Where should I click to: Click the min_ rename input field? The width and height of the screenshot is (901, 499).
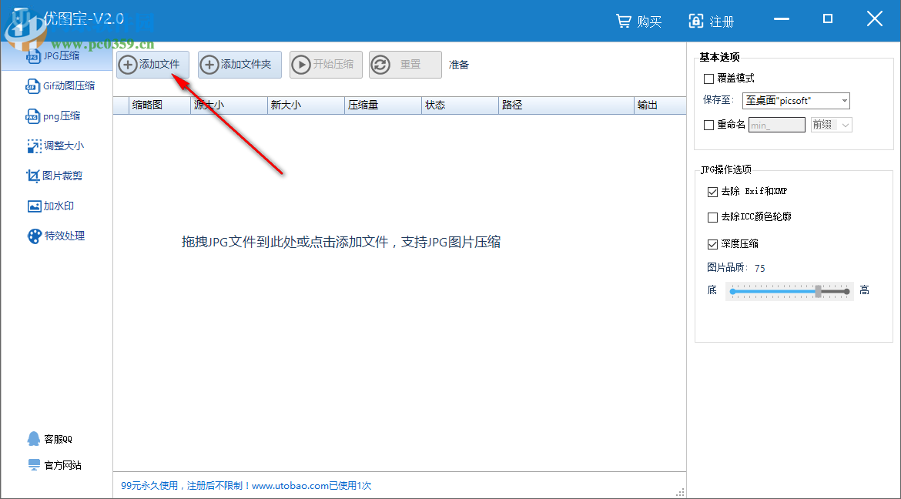click(x=777, y=125)
